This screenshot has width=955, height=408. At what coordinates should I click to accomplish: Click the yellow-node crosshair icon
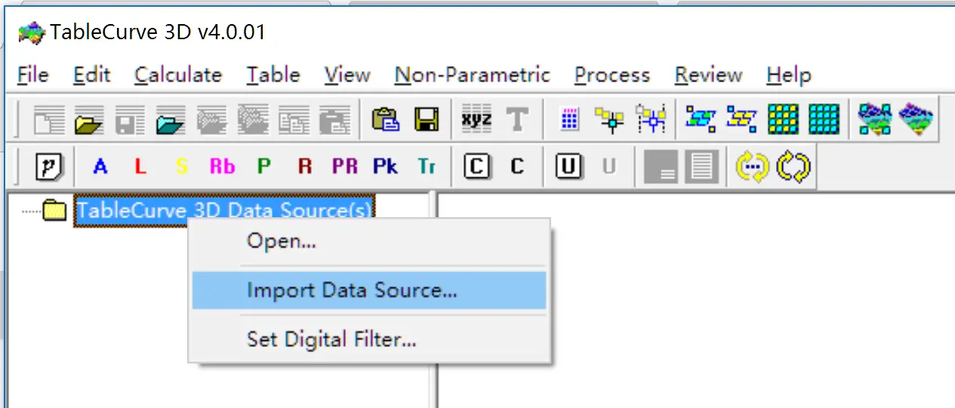(x=609, y=120)
